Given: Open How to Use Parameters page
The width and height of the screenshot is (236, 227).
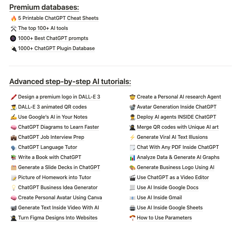Looking at the screenshot, I should pyautogui.click(x=164, y=218).
